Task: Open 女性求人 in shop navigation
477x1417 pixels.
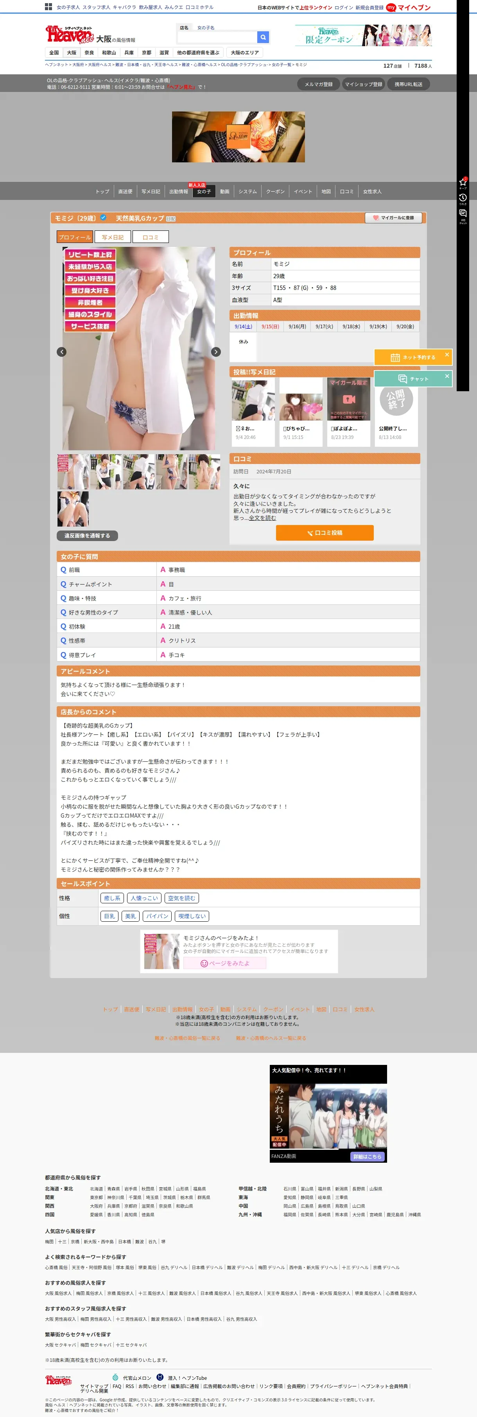Action: pyautogui.click(x=372, y=191)
